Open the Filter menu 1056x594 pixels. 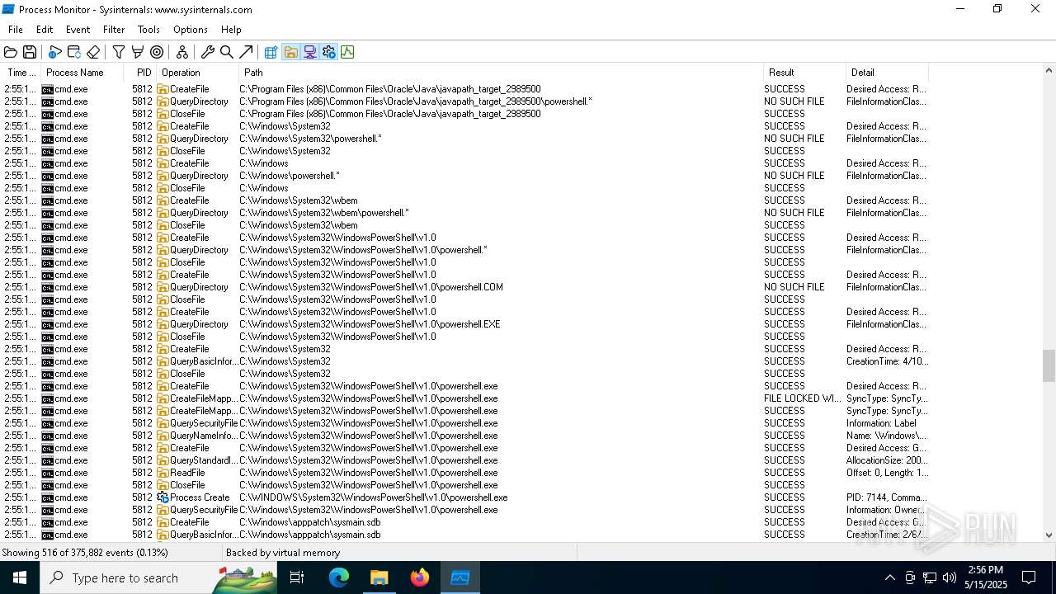[x=114, y=30]
